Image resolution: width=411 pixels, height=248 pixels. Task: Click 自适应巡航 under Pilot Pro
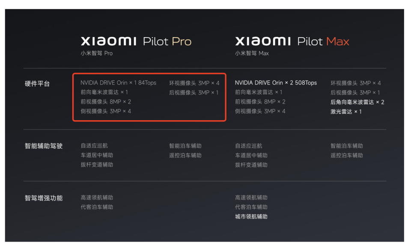94,146
